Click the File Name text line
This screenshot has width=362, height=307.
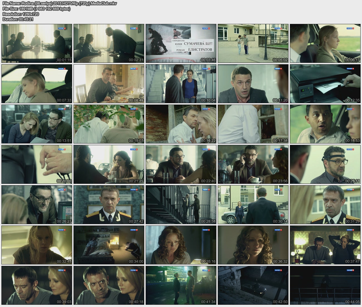tap(60, 4)
